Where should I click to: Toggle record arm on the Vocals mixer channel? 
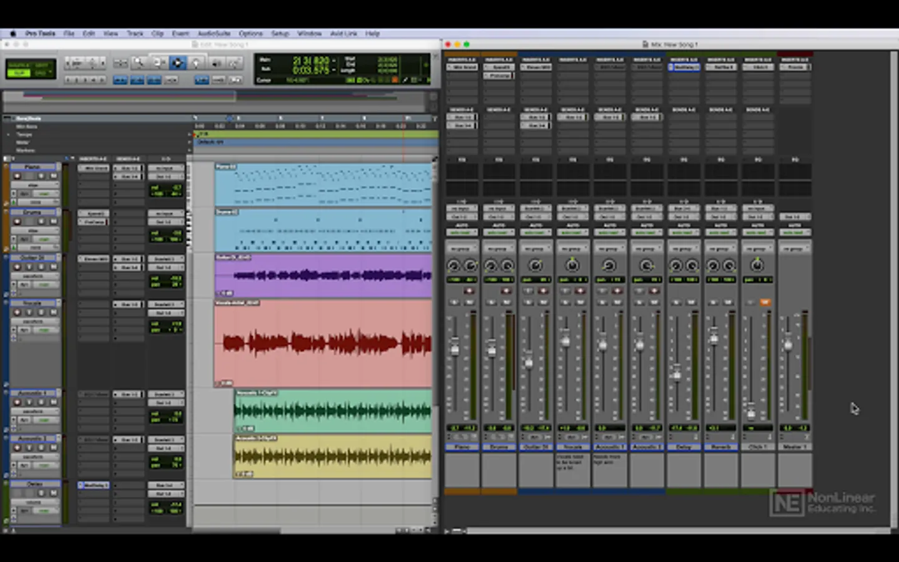[x=580, y=291]
